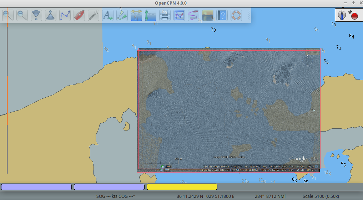Image resolution: width=363 pixels, height=200 pixels.
Task: Click the Zoom Out magnifier tool
Action: click(x=22, y=15)
